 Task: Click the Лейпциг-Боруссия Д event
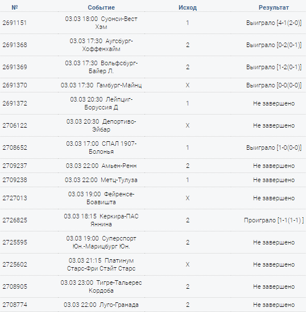pyautogui.click(x=101, y=103)
